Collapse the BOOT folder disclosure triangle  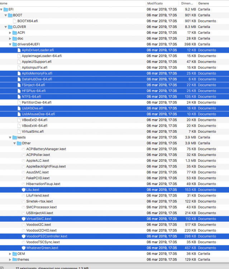pyautogui.click(x=6, y=15)
